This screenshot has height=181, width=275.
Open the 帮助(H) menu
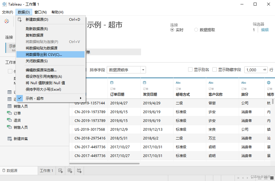[x=57, y=12]
